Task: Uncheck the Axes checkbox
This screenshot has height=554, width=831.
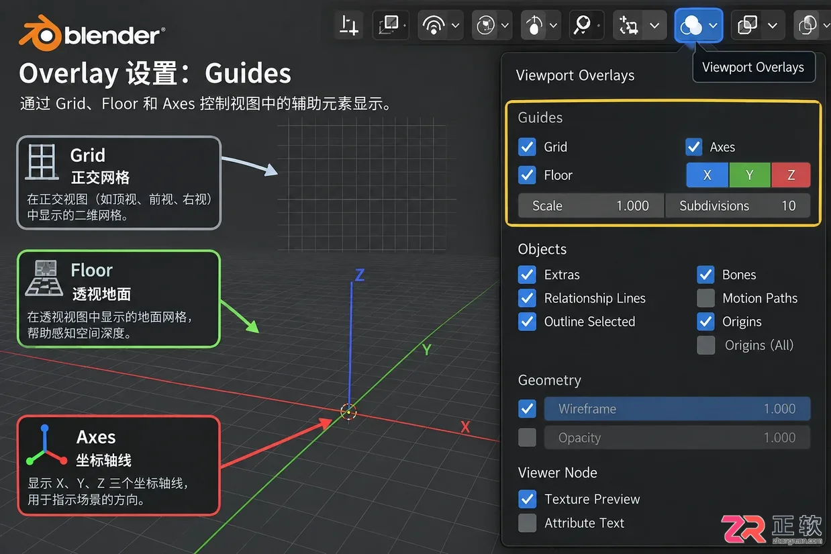Action: pyautogui.click(x=693, y=146)
